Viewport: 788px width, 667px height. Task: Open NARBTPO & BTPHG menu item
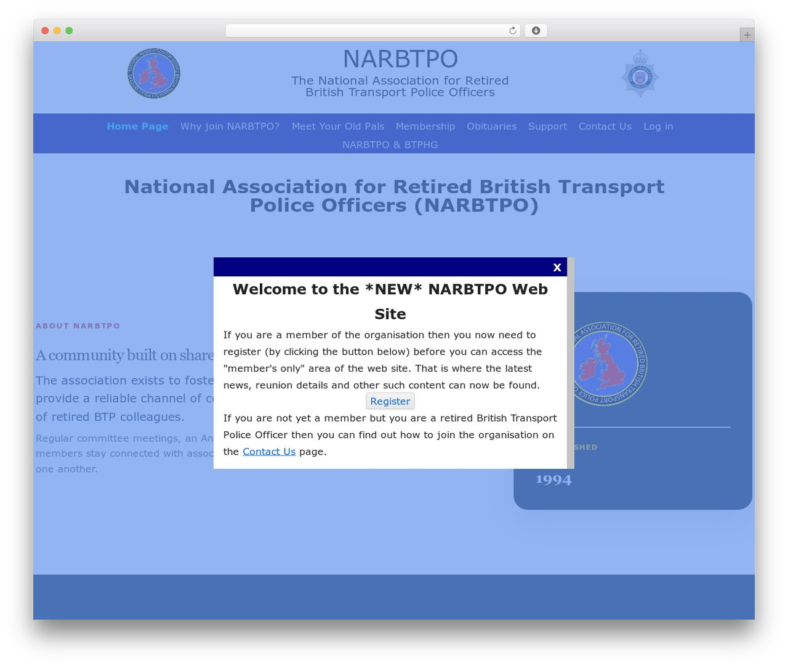point(390,145)
